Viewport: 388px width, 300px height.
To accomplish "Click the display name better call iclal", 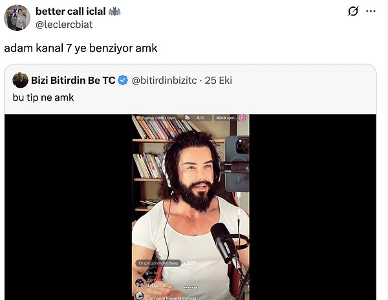I will [x=70, y=12].
